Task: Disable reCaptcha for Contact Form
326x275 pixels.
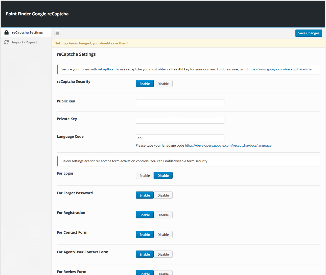Action: [163, 235]
